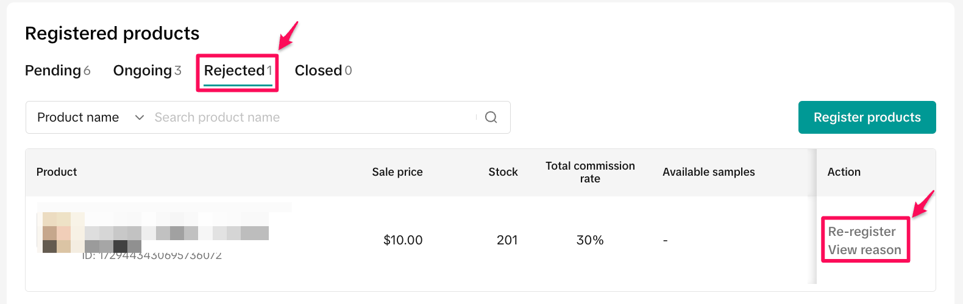Screen dimensions: 963x304
Task: Click the Total commission rate header
Action: click(590, 172)
